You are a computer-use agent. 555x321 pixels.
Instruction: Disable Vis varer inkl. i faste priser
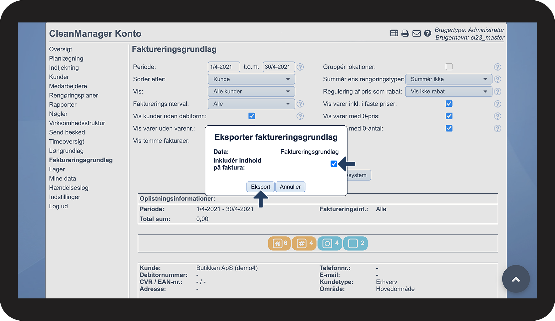449,104
